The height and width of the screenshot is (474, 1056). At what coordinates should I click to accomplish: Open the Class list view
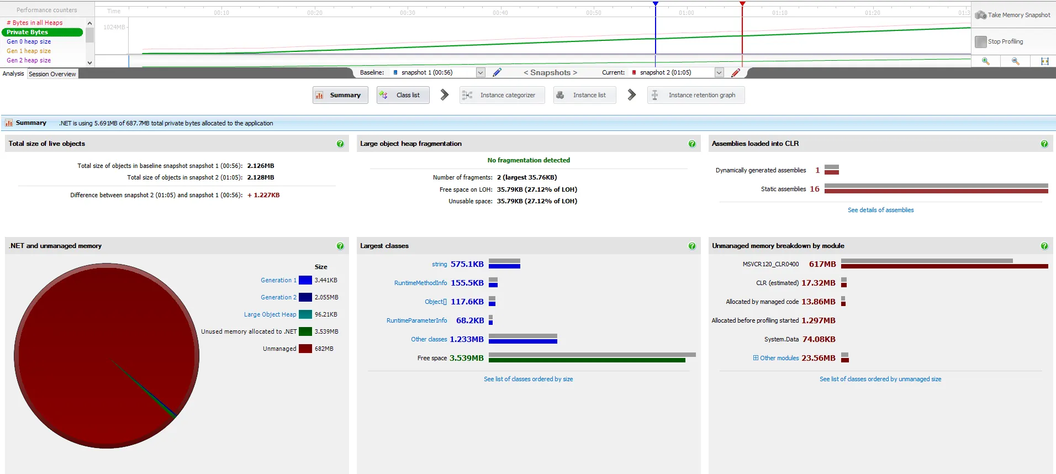pos(403,95)
